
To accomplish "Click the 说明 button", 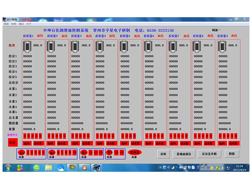I will tap(163, 154).
